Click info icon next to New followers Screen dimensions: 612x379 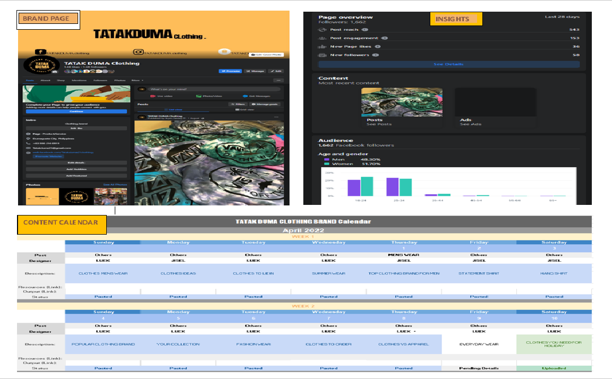pos(376,55)
